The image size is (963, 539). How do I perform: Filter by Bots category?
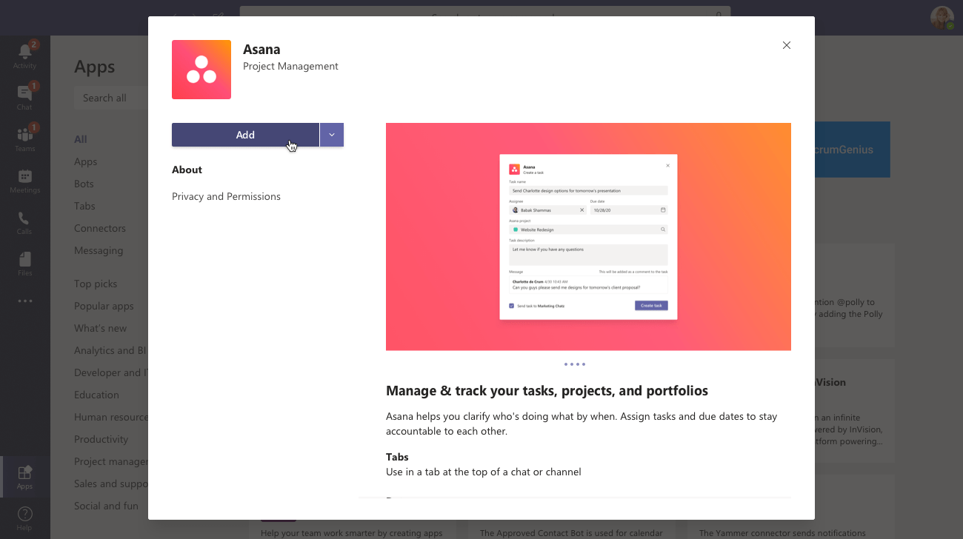point(84,184)
